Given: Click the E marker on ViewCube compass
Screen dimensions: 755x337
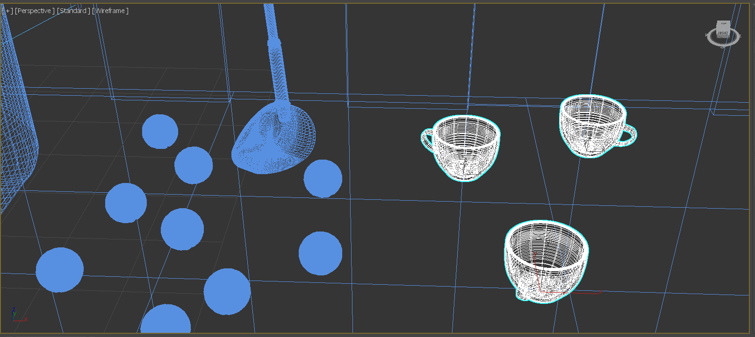Looking at the screenshot, I should 740,36.
